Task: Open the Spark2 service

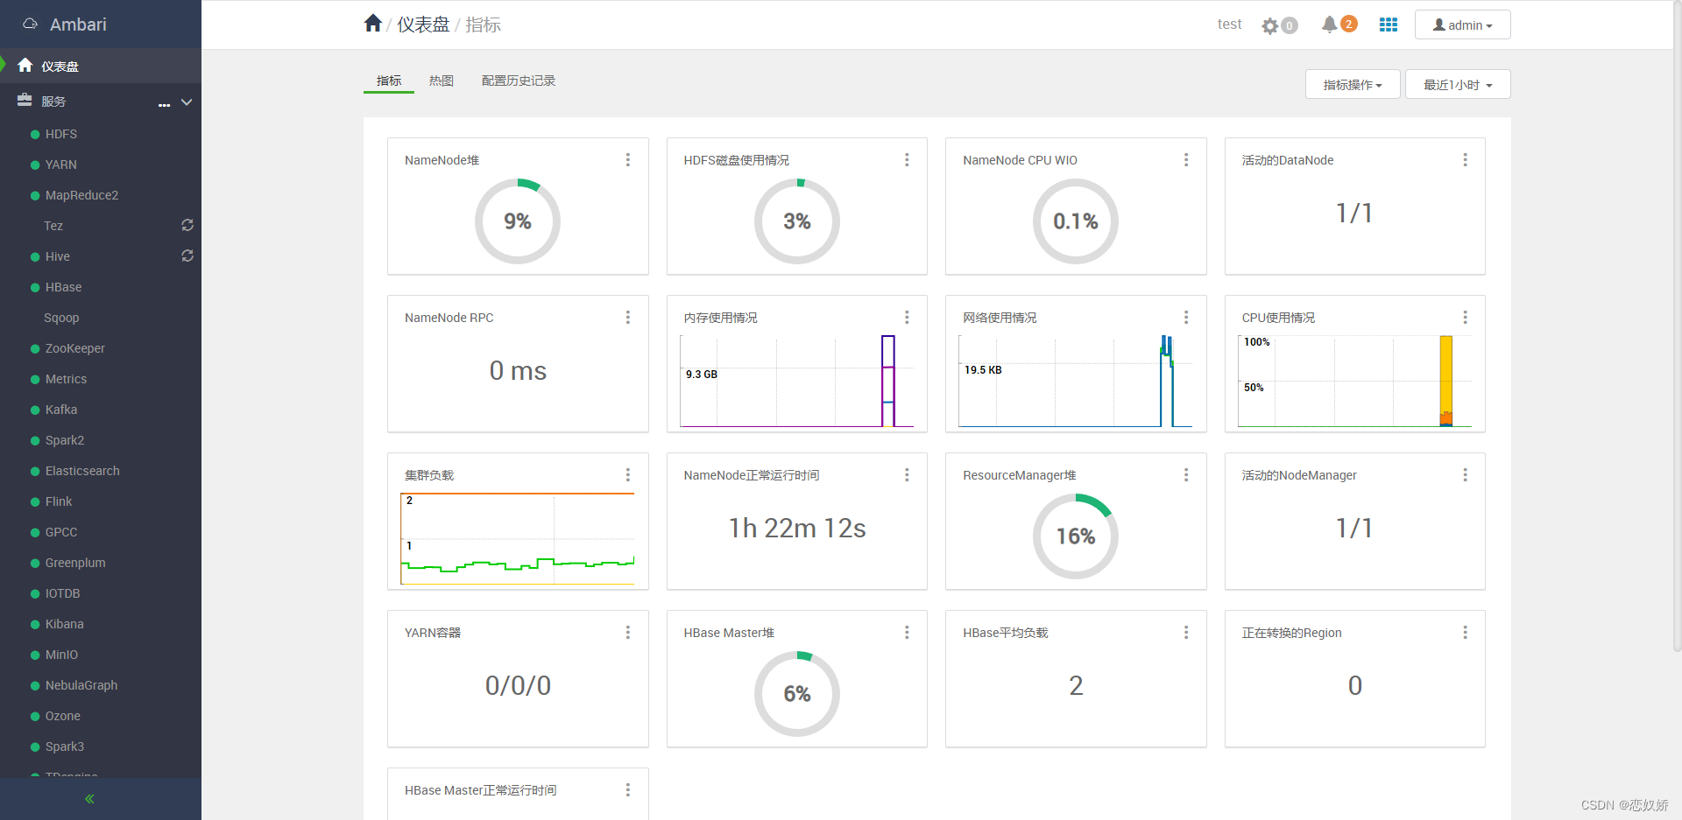Action: 65,440
